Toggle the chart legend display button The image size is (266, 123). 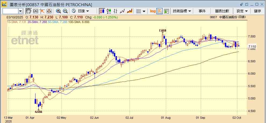coord(160,11)
